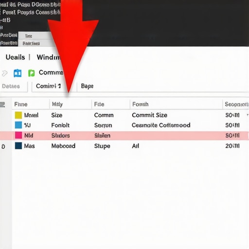Image resolution: width=249 pixels, height=249 pixels.
Task: Click the icon left of Fime header
Action: (2, 105)
